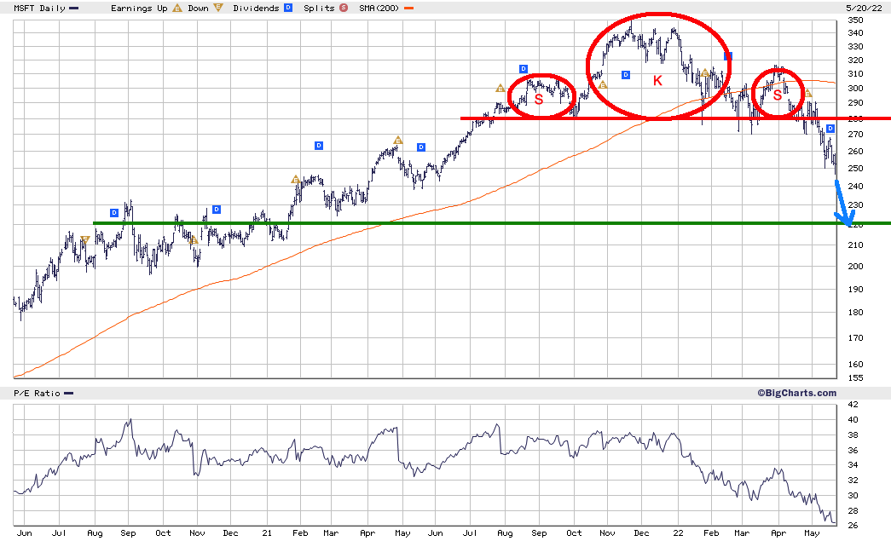891x541 pixels.
Task: Select the dividend marker at February 2022
Action: 728,55
